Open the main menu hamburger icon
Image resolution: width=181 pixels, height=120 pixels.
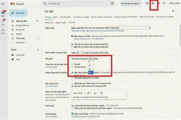click(x=3, y=4)
